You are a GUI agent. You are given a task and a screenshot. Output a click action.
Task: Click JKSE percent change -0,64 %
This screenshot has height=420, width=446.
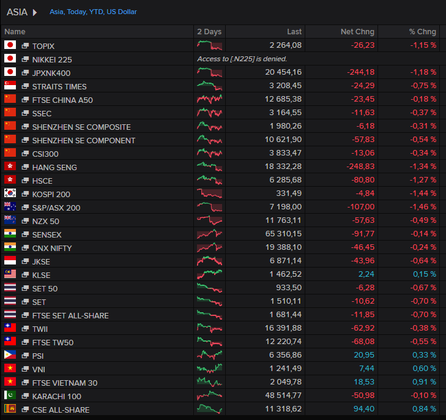tap(423, 261)
